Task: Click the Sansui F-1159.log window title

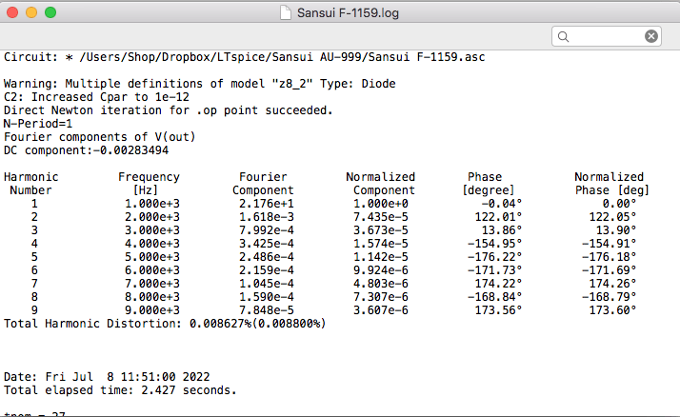Action: tap(348, 13)
